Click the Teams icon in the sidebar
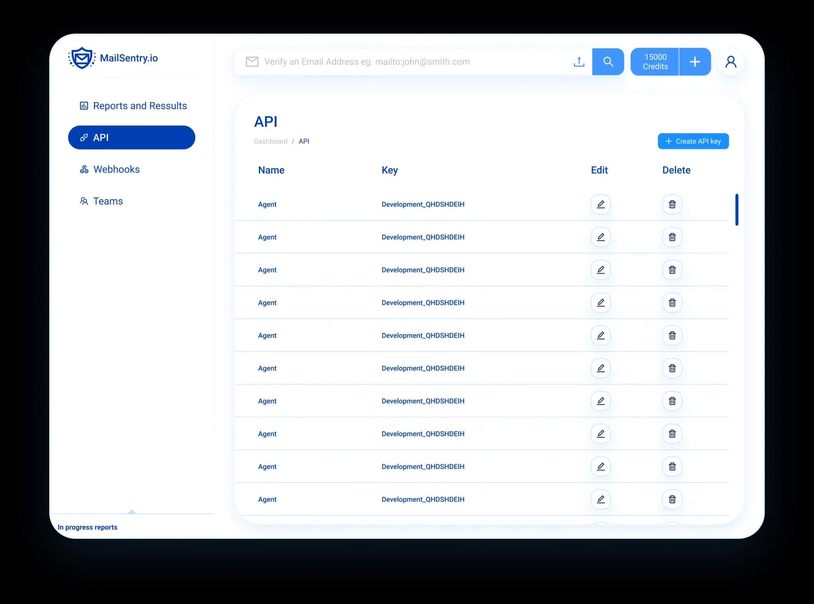The image size is (814, 604). point(84,201)
